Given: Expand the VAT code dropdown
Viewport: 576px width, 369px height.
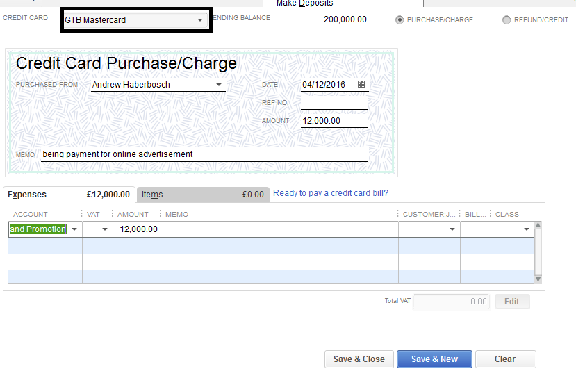Looking at the screenshot, I should pyautogui.click(x=105, y=229).
